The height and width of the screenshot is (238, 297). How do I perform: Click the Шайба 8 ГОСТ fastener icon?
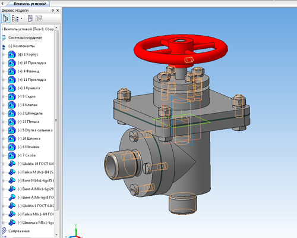pos(12,206)
